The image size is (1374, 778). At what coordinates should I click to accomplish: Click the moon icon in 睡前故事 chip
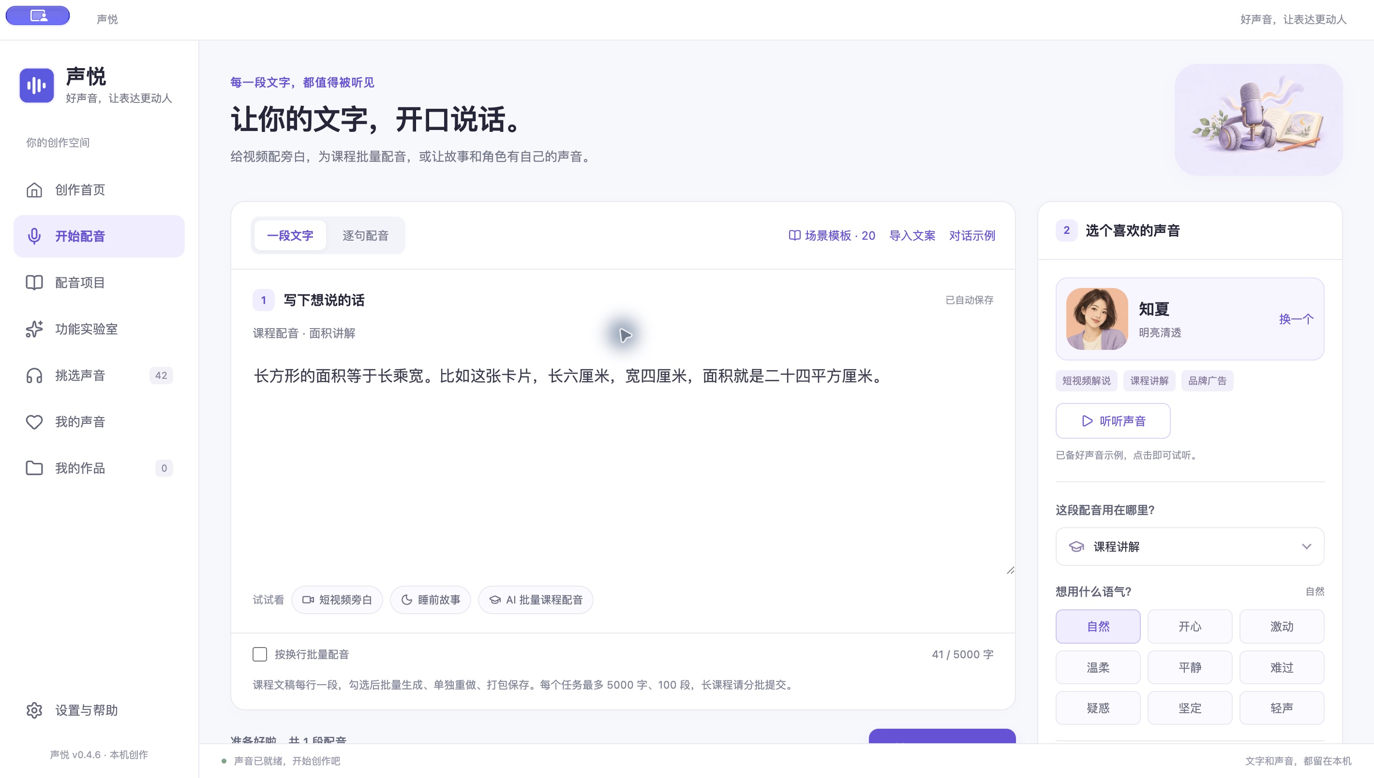[406, 600]
